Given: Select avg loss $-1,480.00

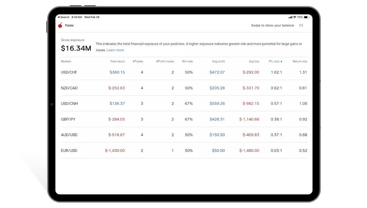Looking at the screenshot, I should [249, 150].
